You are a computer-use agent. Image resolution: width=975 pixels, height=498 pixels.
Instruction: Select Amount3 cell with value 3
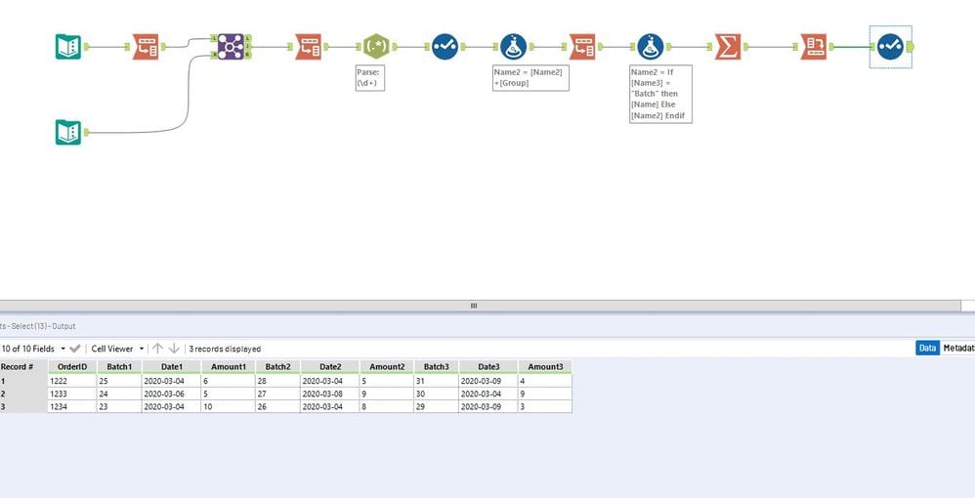click(545, 406)
